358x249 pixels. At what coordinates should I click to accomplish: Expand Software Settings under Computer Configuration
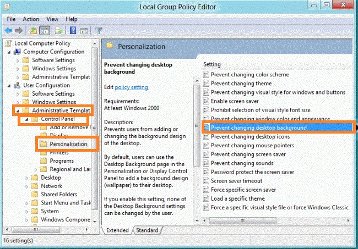(x=18, y=60)
